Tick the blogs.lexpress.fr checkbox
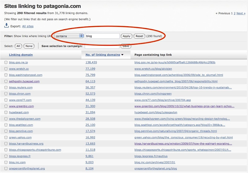Image resolution: width=248 pixels, height=173 pixels. click(x=6, y=156)
